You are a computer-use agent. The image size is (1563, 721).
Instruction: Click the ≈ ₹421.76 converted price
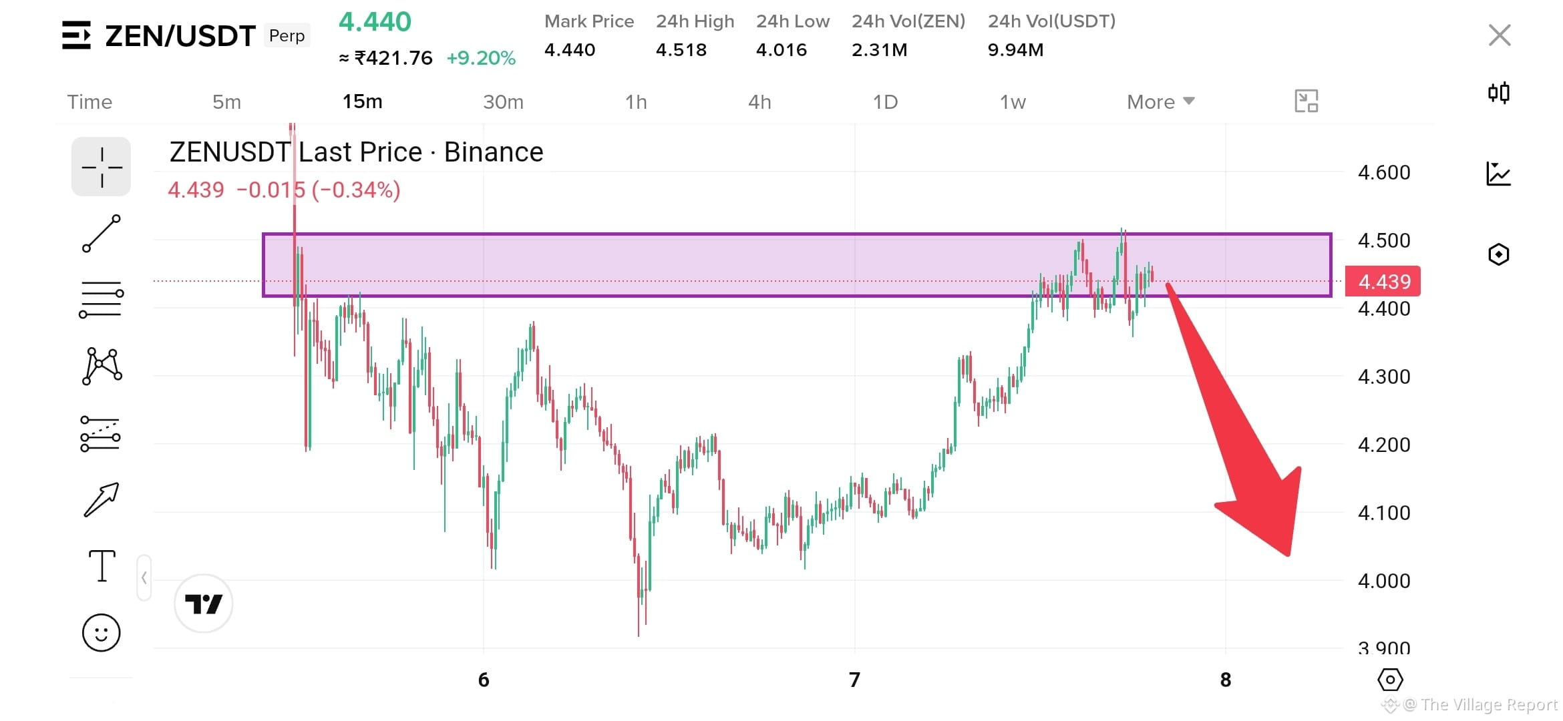coord(386,58)
